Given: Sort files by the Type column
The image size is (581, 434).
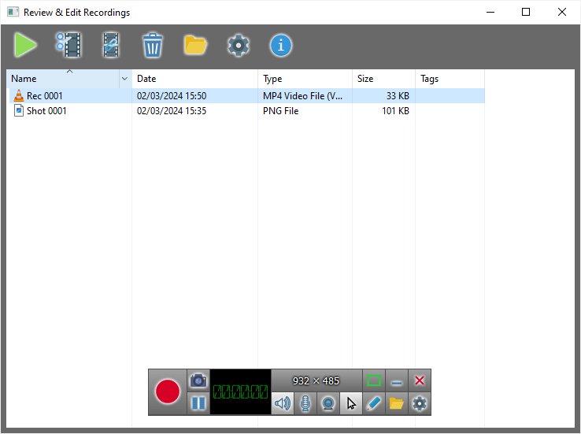Looking at the screenshot, I should tap(305, 79).
